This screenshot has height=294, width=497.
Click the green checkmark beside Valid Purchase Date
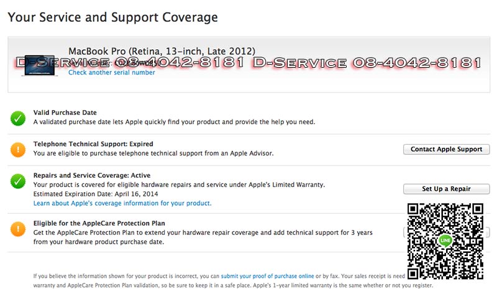coord(17,118)
